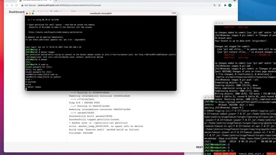Open the page zoom magnifier icon
Image resolution: width=276 pixels, height=155 pixels.
click(x=214, y=5)
